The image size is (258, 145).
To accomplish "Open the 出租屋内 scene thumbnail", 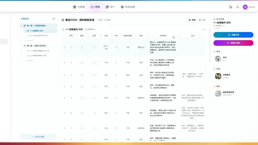I will click(218, 76).
